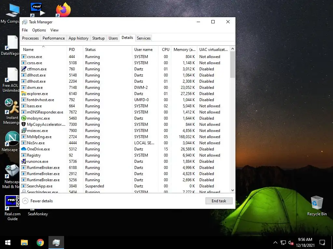The width and height of the screenshot is (333, 249).
Task: Open the notification center icon
Action: (x=322, y=243)
